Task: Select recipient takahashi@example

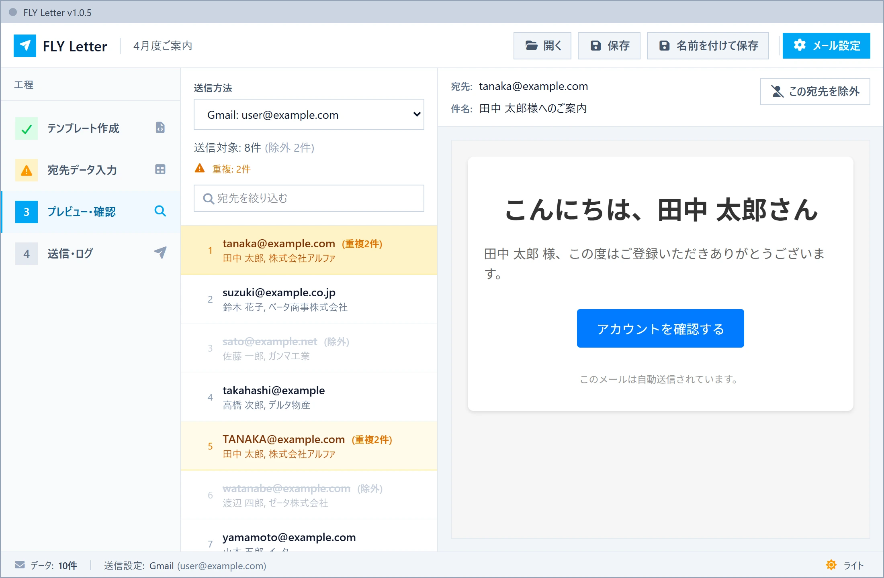Action: tap(309, 397)
